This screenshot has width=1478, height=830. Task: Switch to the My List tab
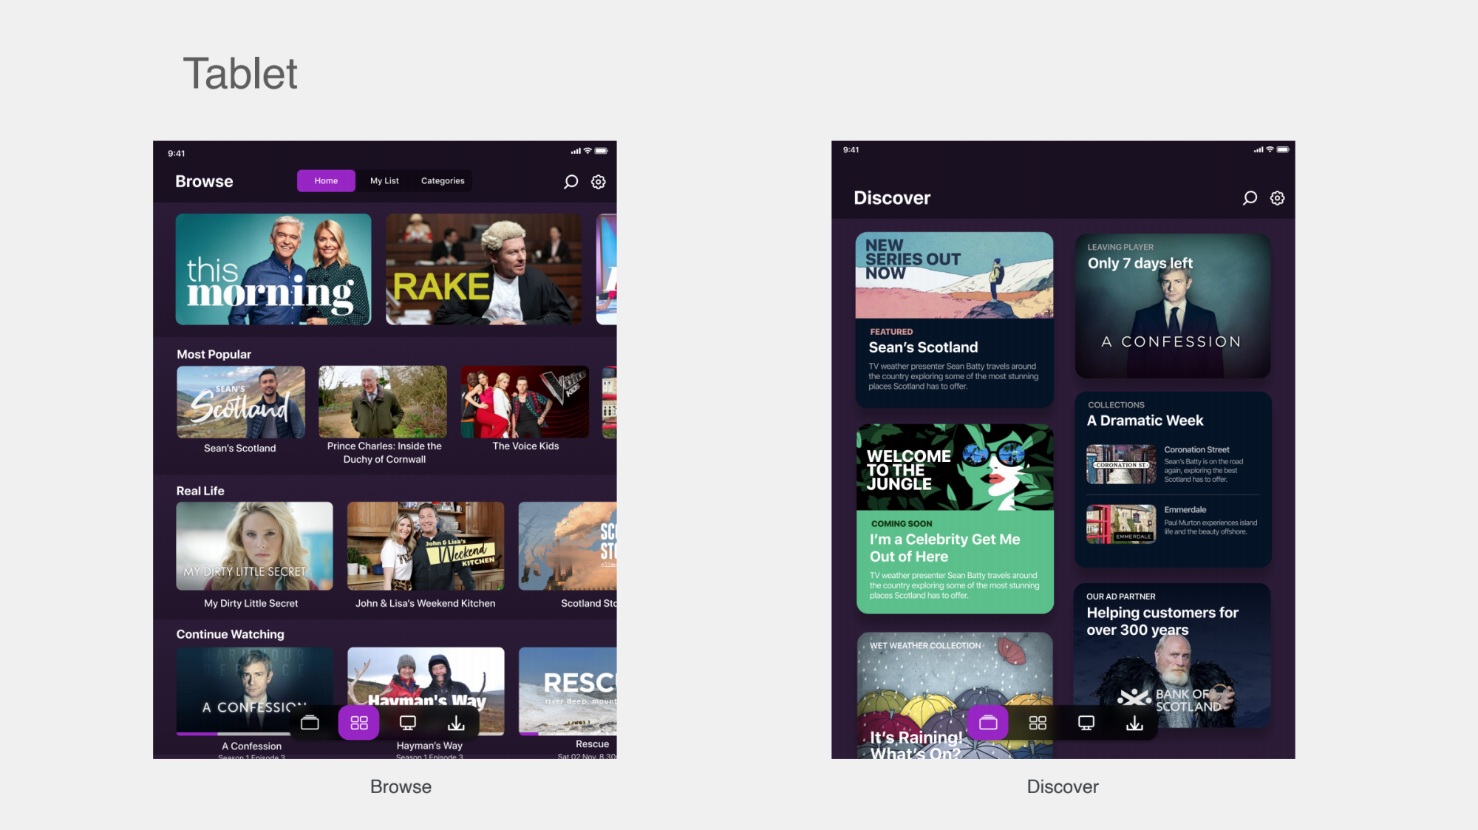(x=384, y=181)
